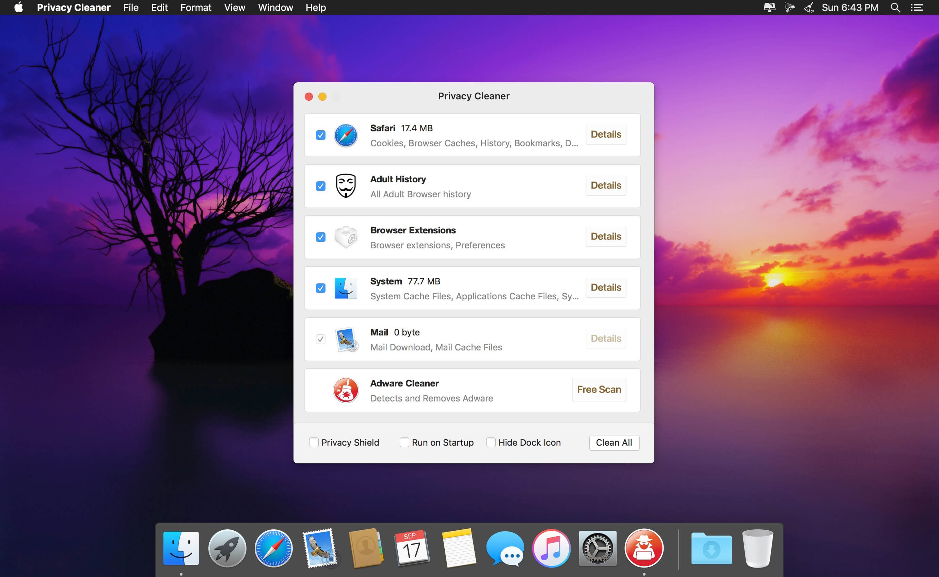Viewport: 939px width, 577px height.
Task: Enable Run on Startup checkbox
Action: point(404,442)
